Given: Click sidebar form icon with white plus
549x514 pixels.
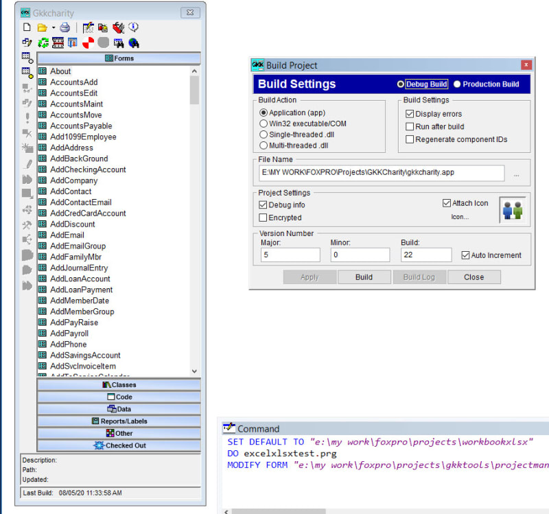Looking at the screenshot, I should pos(27,58).
